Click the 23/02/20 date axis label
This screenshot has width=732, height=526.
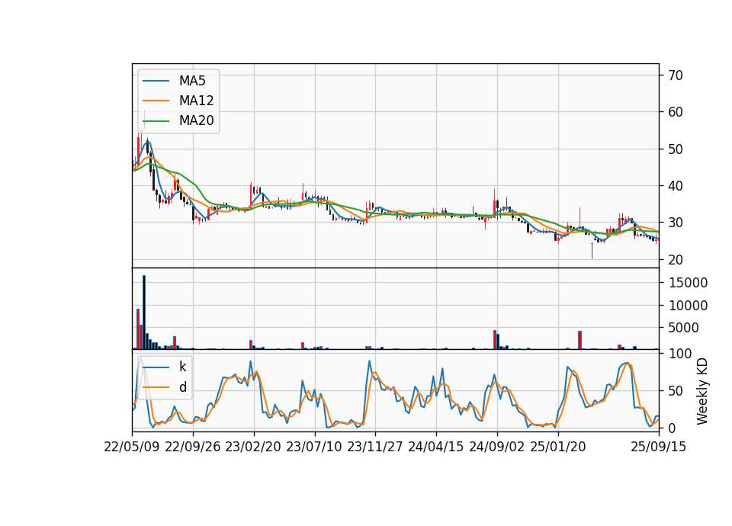click(253, 447)
